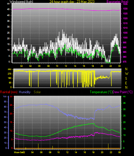Select the red "Rainfall (mm)" legend label

coord(9,92)
